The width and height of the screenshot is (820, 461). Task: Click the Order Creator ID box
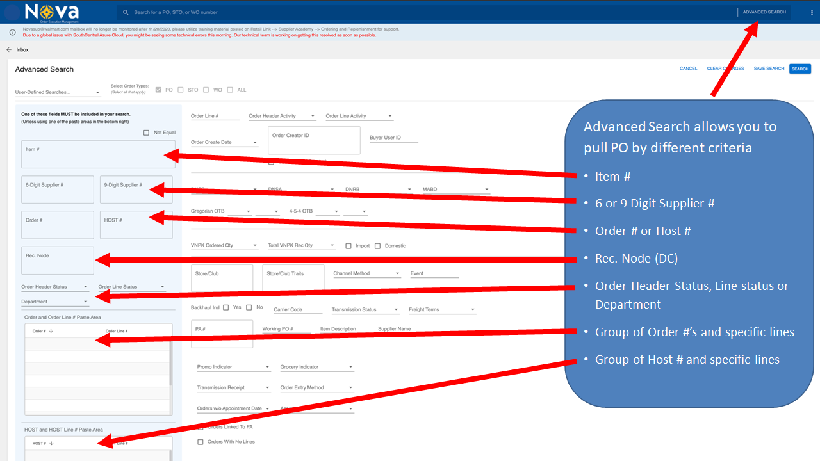pyautogui.click(x=314, y=140)
